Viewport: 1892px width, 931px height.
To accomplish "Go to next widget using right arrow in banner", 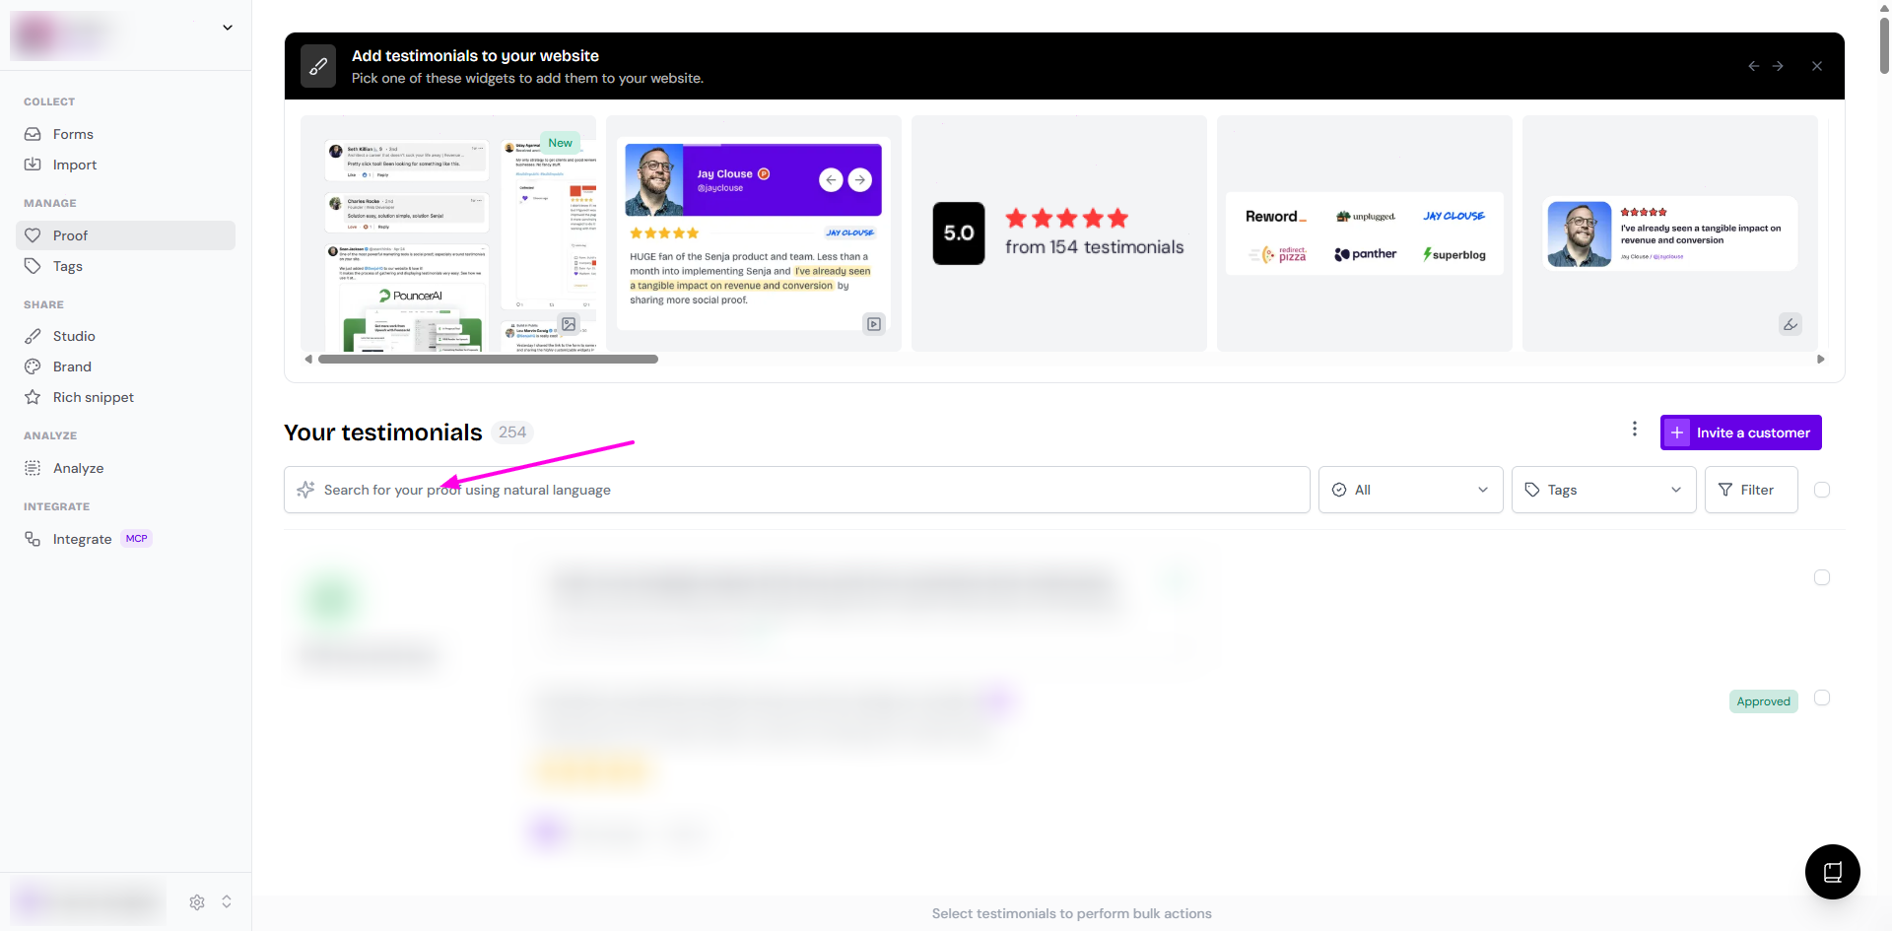I will coord(1778,66).
